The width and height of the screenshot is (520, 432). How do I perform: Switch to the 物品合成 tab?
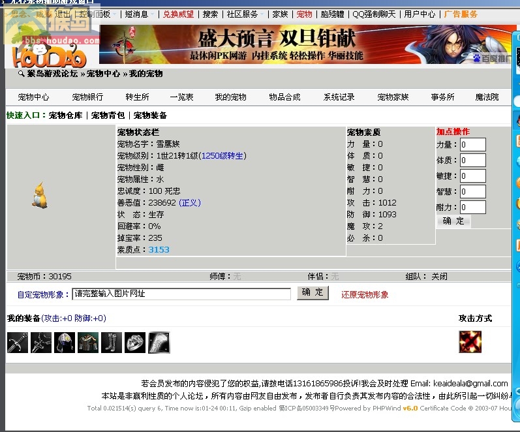tap(285, 97)
